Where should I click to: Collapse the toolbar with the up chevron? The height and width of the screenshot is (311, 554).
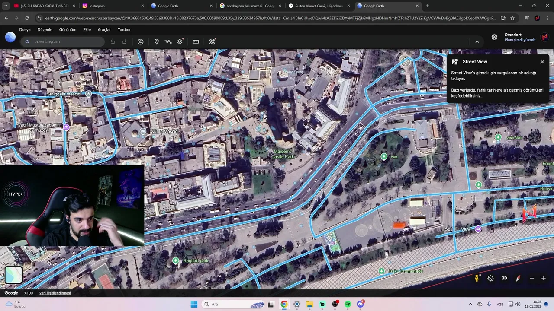[x=477, y=42]
